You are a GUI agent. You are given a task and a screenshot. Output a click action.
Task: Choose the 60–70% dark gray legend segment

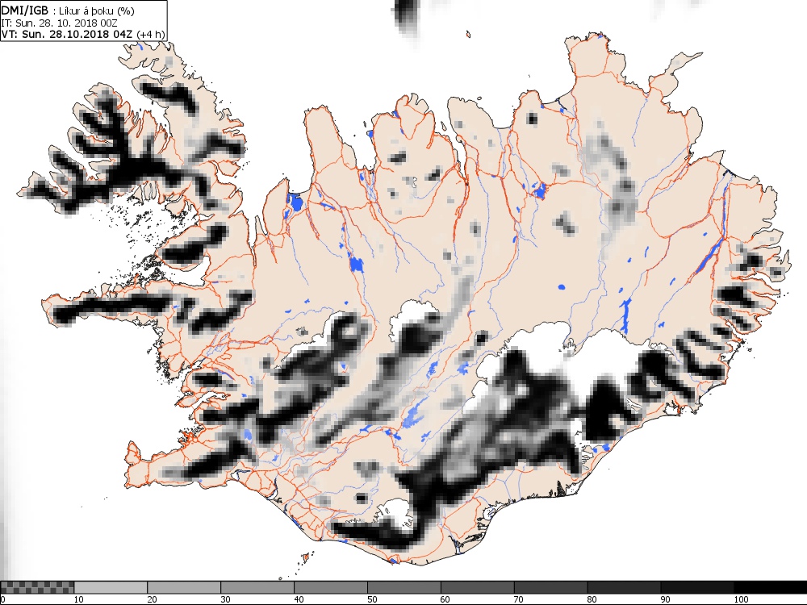(478, 587)
